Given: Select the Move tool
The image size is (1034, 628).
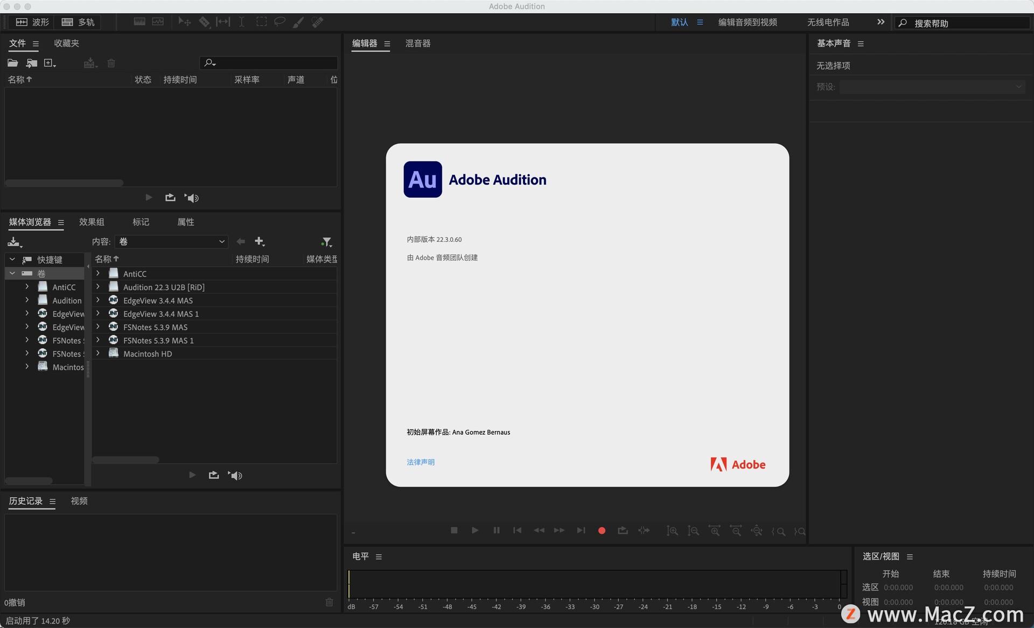Looking at the screenshot, I should coord(184,22).
